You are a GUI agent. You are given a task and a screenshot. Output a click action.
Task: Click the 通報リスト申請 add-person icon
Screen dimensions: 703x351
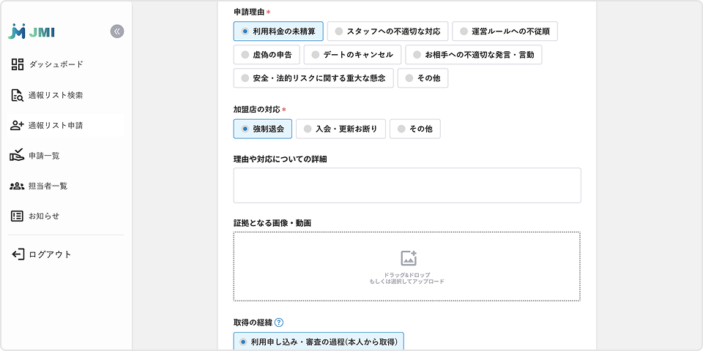pyautogui.click(x=18, y=125)
